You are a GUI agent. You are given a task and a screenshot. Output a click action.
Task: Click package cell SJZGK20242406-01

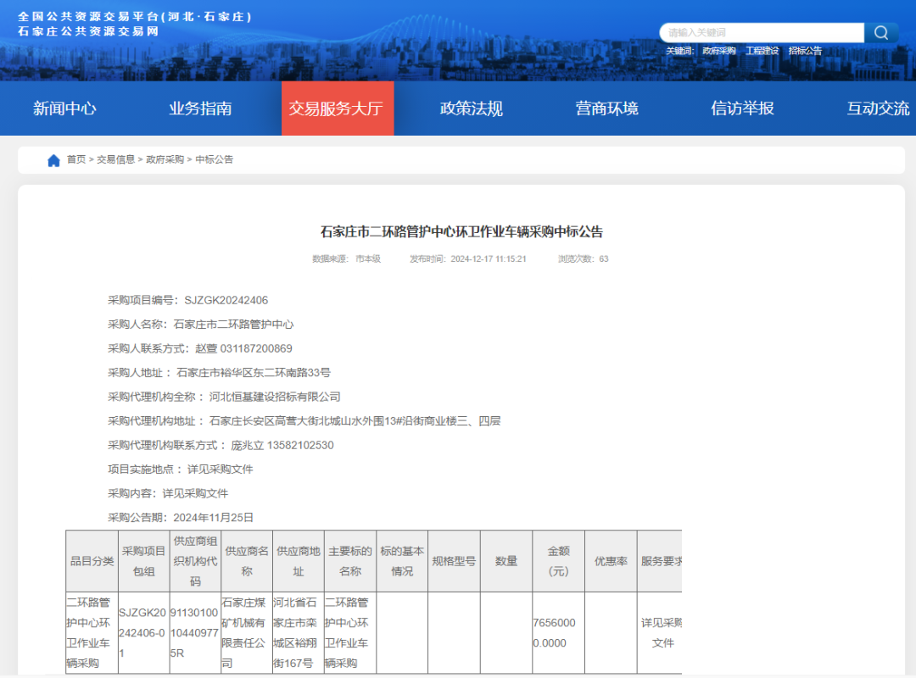tap(143, 633)
